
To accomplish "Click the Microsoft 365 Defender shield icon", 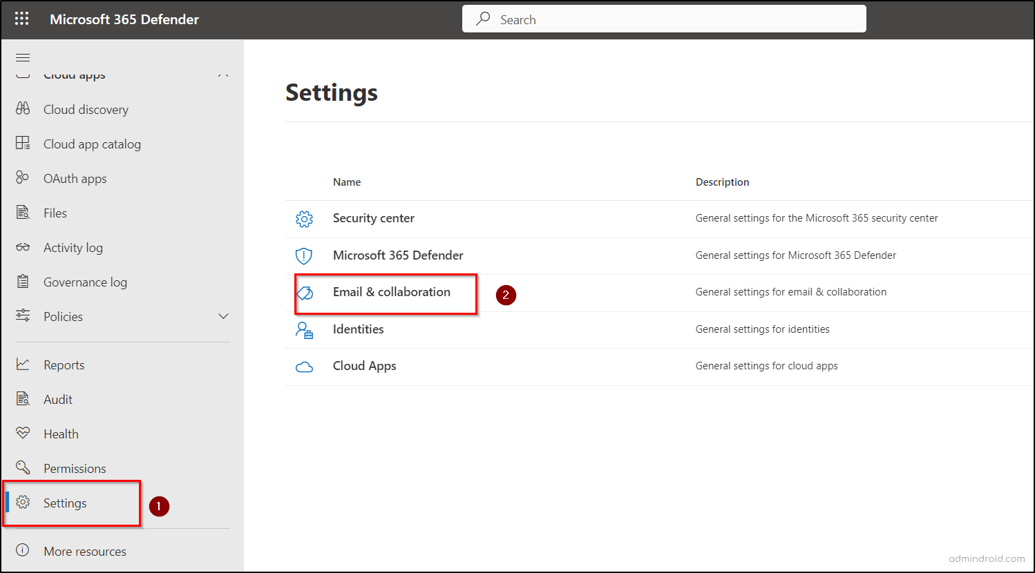I will pyautogui.click(x=304, y=256).
